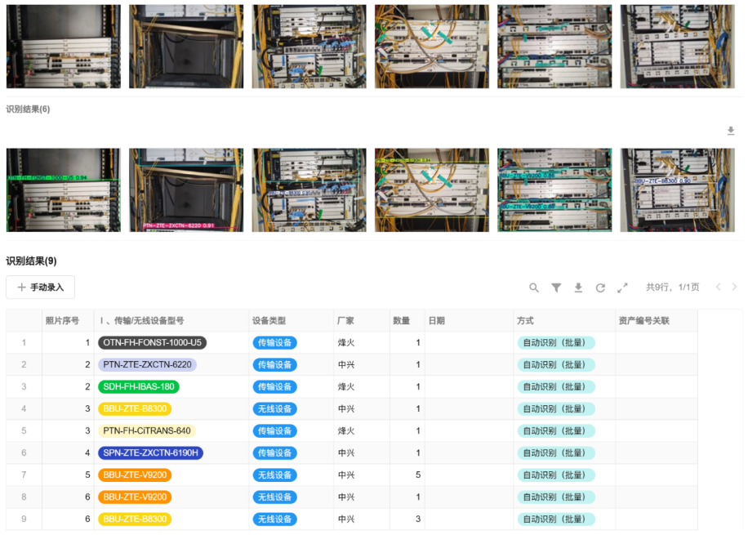Expand the table to fullscreen
The width and height of the screenshot is (748, 535).
click(622, 288)
